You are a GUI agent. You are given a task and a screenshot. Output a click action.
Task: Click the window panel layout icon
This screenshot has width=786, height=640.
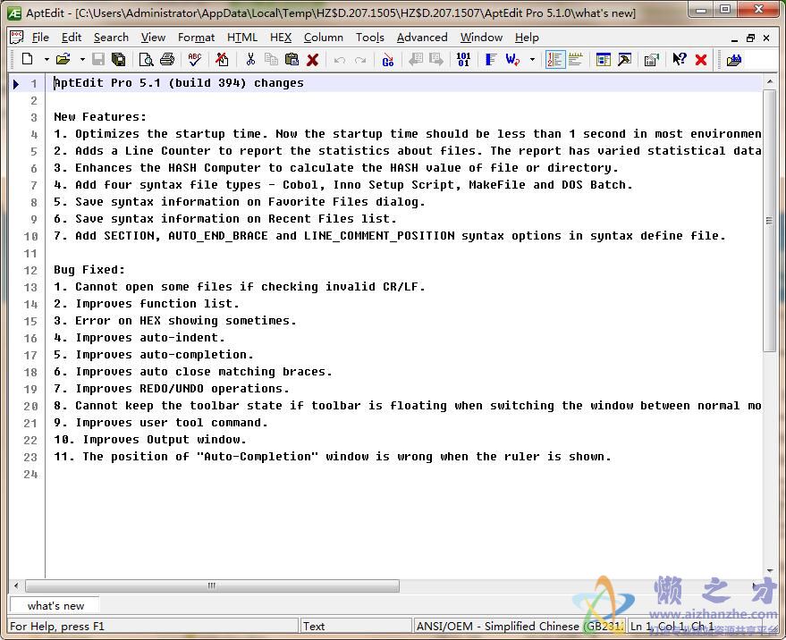[603, 60]
